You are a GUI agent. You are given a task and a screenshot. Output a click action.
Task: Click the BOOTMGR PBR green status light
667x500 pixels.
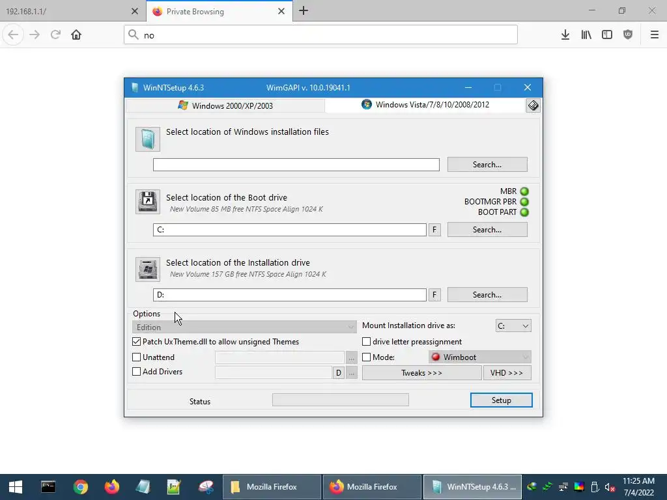coord(524,202)
